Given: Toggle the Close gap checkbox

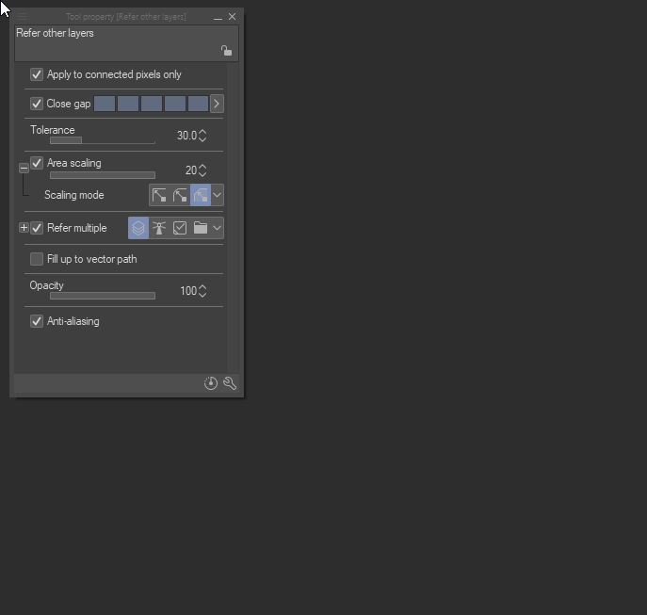Looking at the screenshot, I should click(x=37, y=104).
